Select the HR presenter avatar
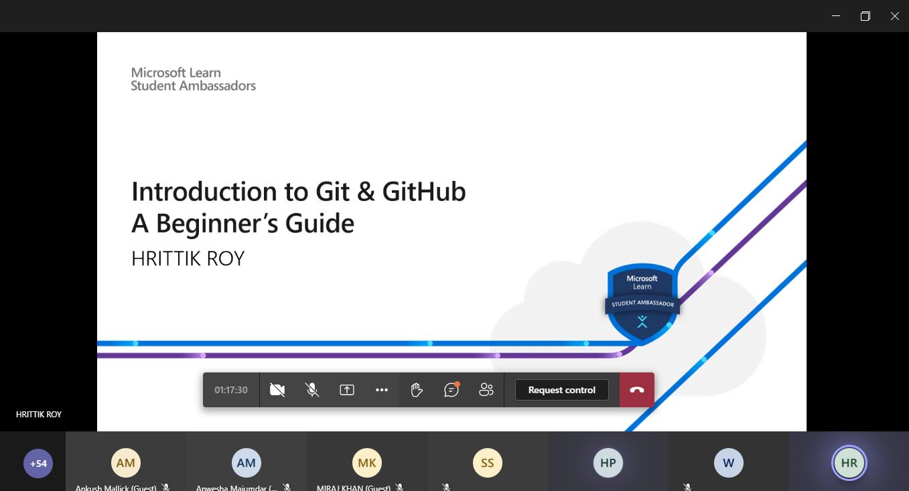Screen dimensions: 909x491 pyautogui.click(x=849, y=463)
